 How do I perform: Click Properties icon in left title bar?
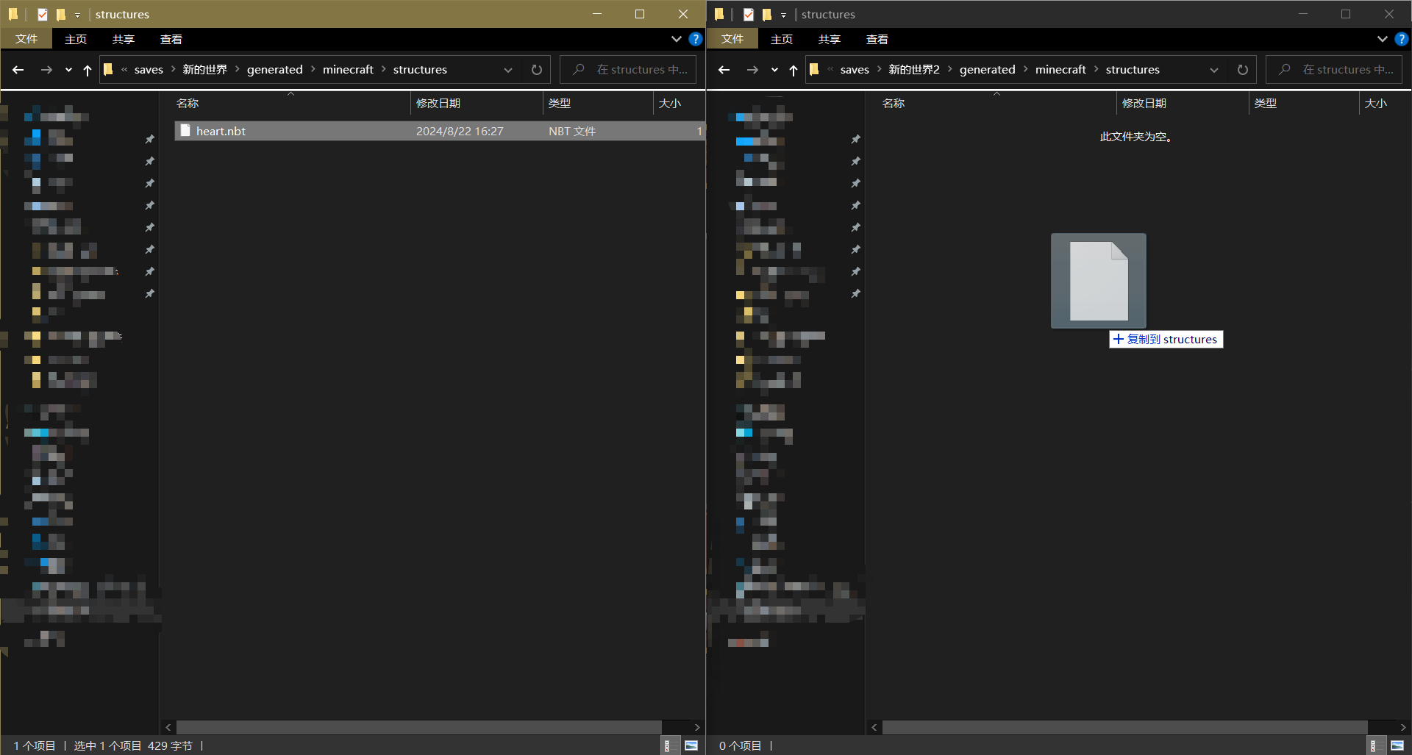coord(43,14)
